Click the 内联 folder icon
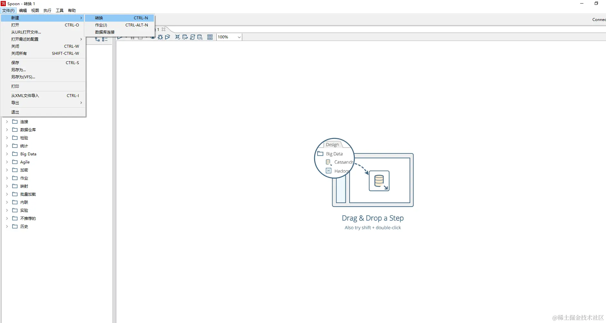Image resolution: width=606 pixels, height=323 pixels. (15, 202)
